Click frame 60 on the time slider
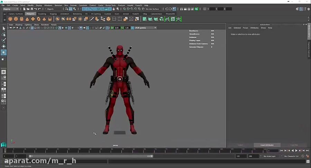The image size is (311, 168). click(134, 150)
